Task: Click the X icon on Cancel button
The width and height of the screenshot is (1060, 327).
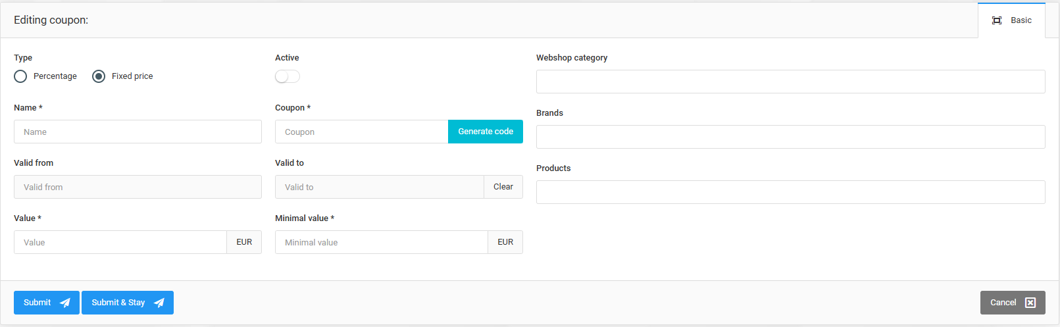Action: pos(1030,303)
